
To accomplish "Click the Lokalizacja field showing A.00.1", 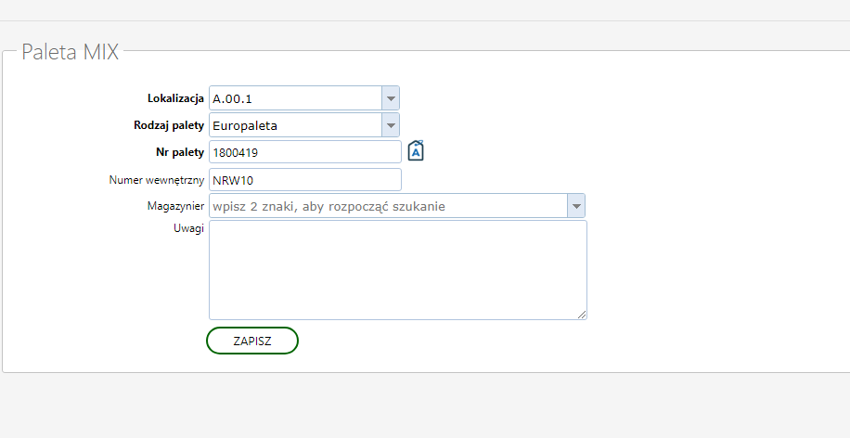I will 295,98.
